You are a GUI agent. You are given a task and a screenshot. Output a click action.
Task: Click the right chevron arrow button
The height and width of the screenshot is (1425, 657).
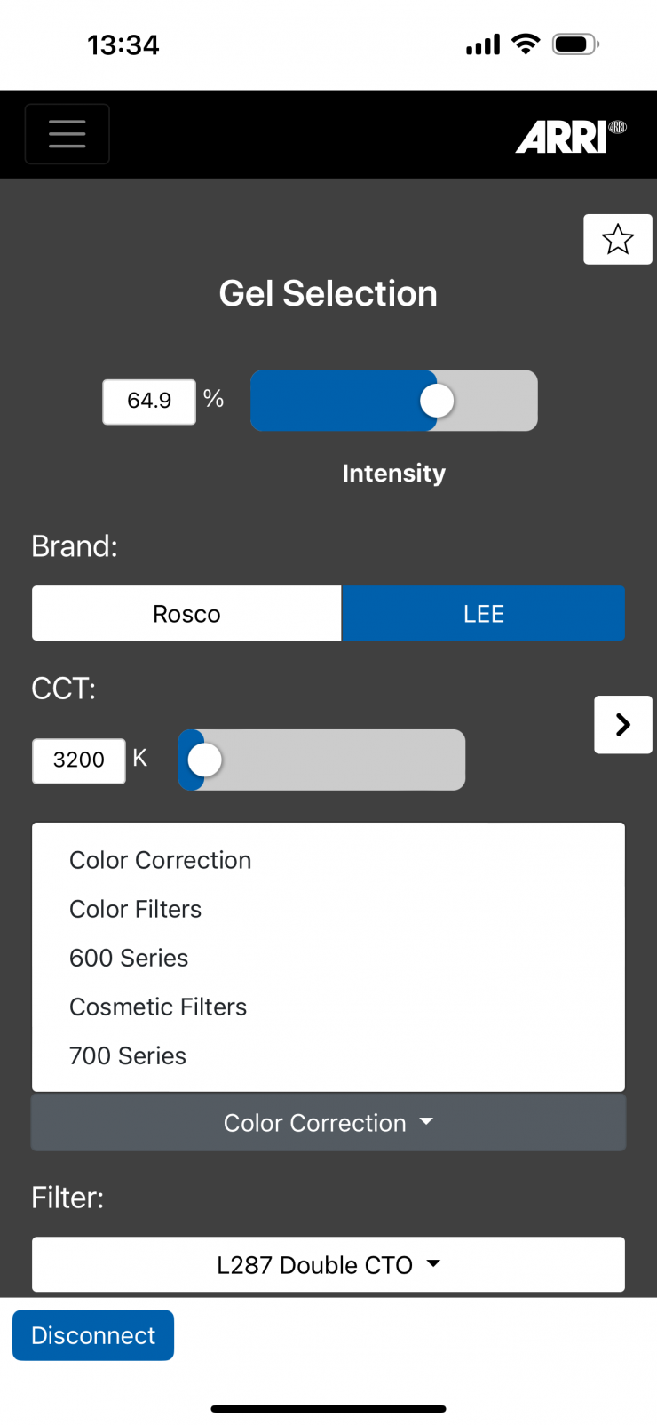pos(622,725)
